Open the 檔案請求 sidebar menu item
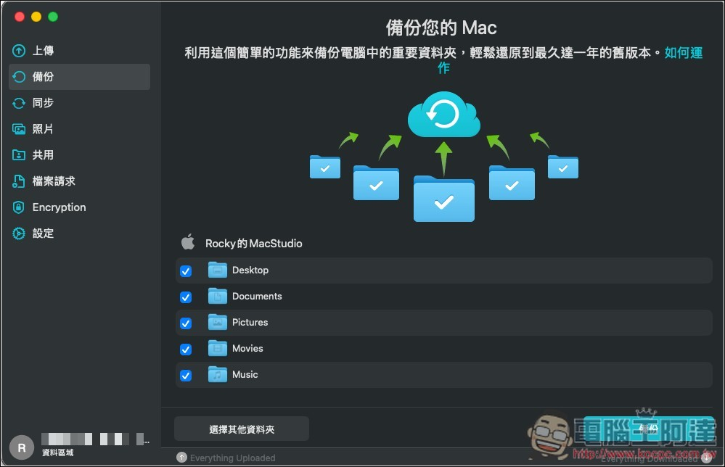This screenshot has width=725, height=467. coord(54,181)
